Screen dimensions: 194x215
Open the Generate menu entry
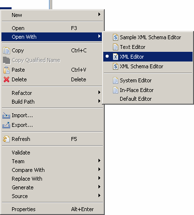[52, 187]
